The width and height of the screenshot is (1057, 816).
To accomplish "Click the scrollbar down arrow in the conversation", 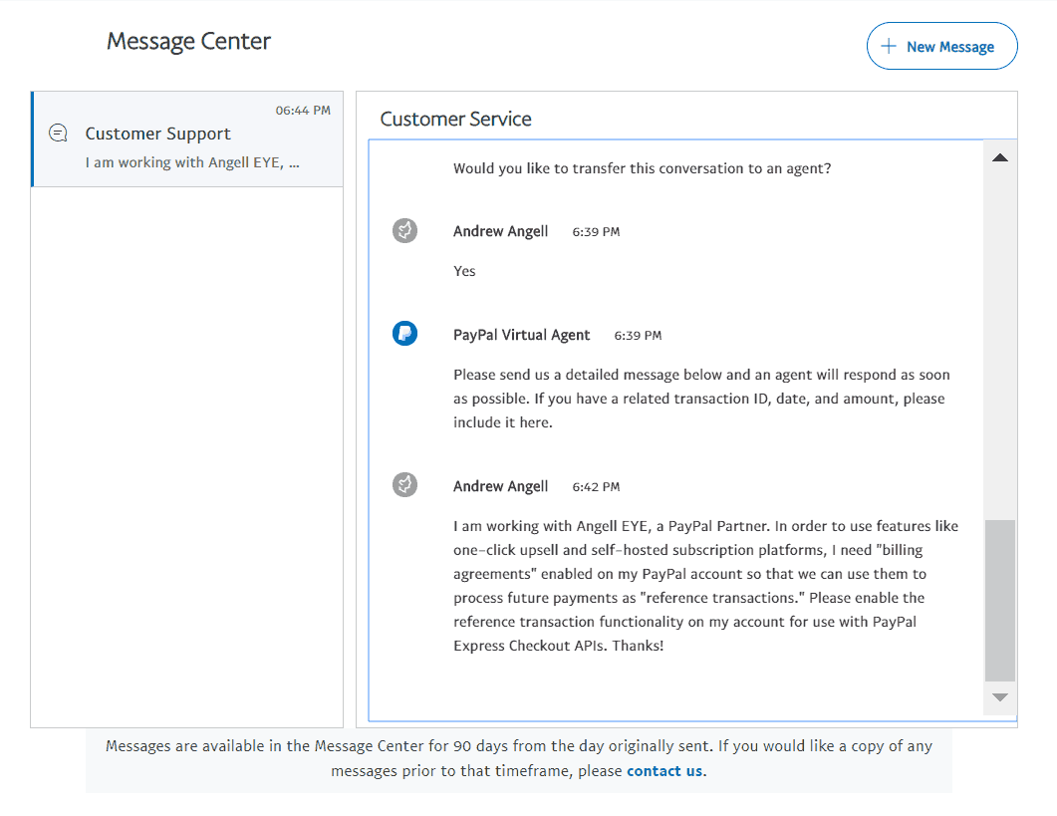I will point(999,697).
